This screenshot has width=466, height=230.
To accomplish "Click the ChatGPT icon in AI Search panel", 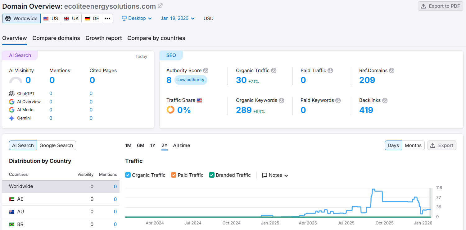I will 11,93.
